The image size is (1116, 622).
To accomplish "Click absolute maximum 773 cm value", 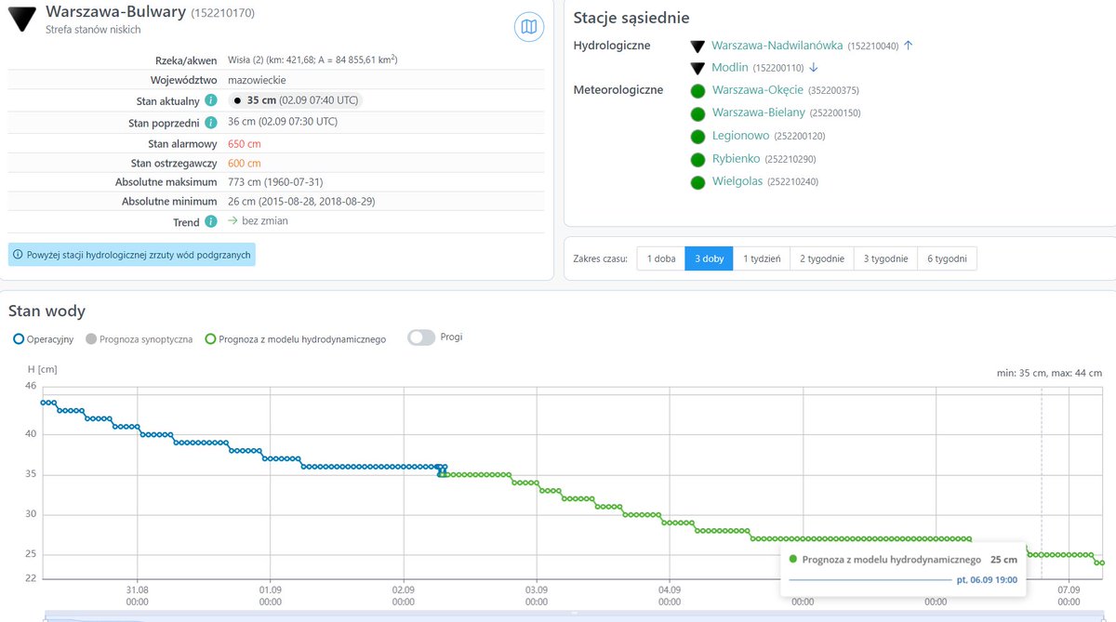I will tap(275, 182).
